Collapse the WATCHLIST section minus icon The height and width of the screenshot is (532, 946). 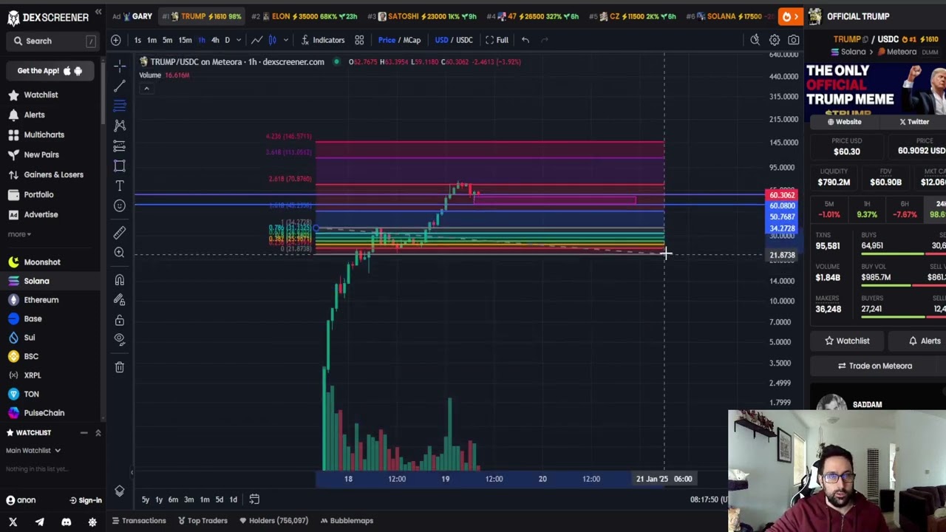[84, 433]
